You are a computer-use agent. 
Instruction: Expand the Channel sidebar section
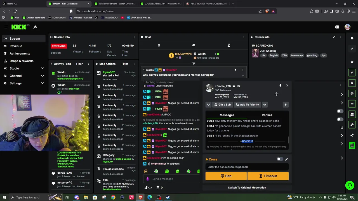(x=43, y=76)
